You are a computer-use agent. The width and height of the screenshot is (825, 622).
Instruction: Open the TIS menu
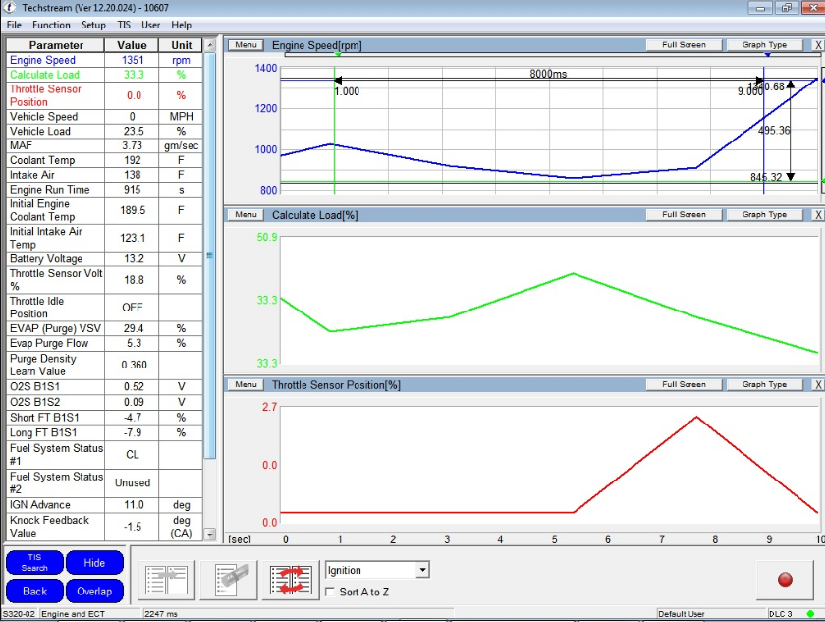pyautogui.click(x=124, y=25)
